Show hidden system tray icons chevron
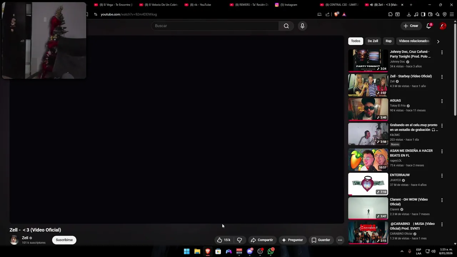The width and height of the screenshot is (457, 257). (402, 251)
